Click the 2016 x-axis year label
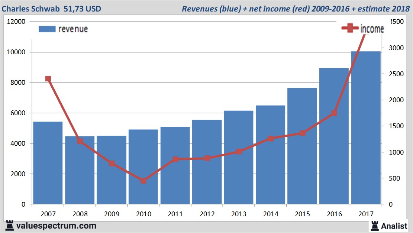Image resolution: width=413 pixels, height=233 pixels. [x=334, y=214]
